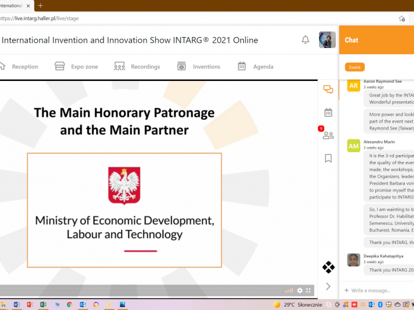Click the bookmark sidebar icon
The image size is (414, 310).
pos(328,158)
